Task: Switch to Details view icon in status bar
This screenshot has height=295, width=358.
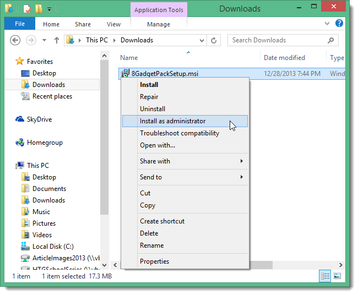Action: (x=325, y=276)
